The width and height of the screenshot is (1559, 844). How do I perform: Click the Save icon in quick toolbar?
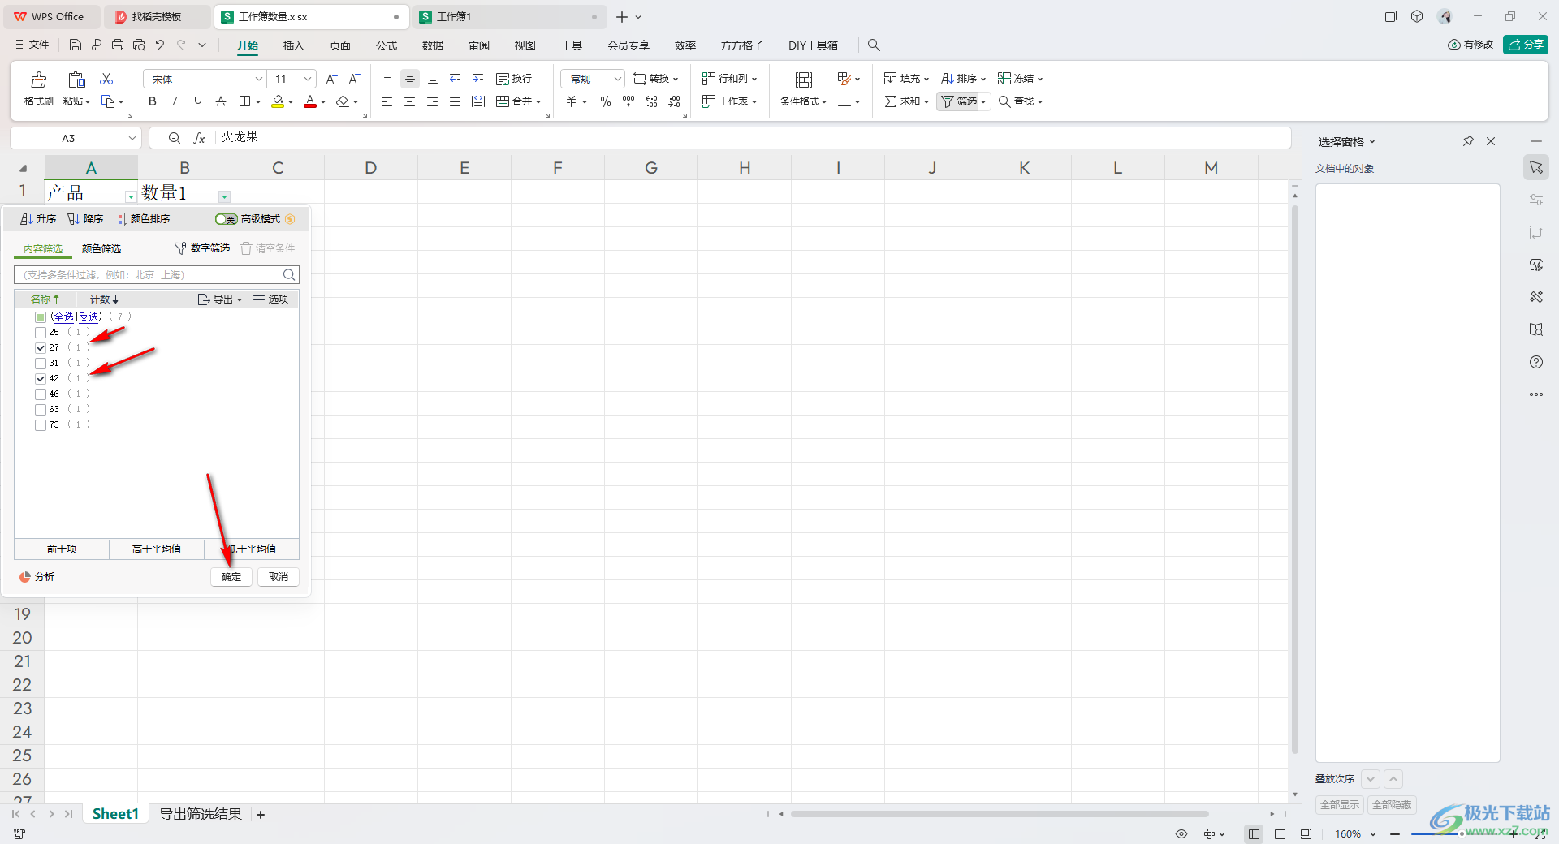pyautogui.click(x=76, y=45)
